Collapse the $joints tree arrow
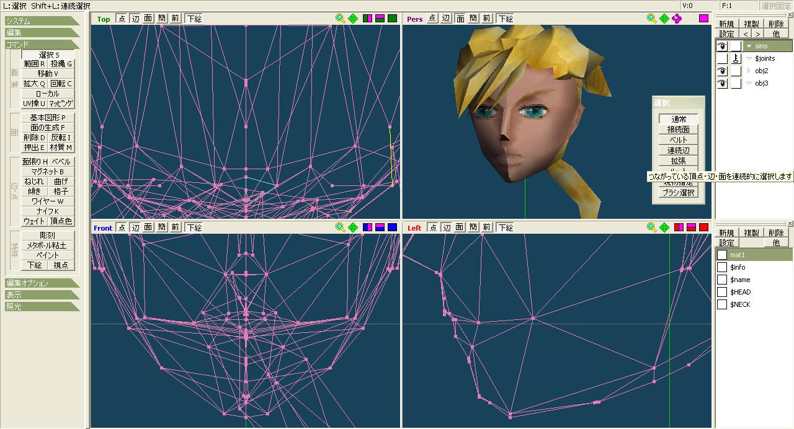Viewport: 794px width, 429px height. point(749,59)
